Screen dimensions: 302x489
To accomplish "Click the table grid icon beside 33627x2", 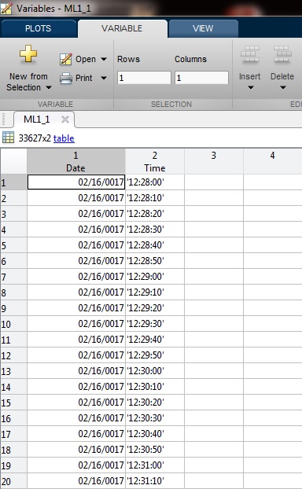I will (x=8, y=138).
